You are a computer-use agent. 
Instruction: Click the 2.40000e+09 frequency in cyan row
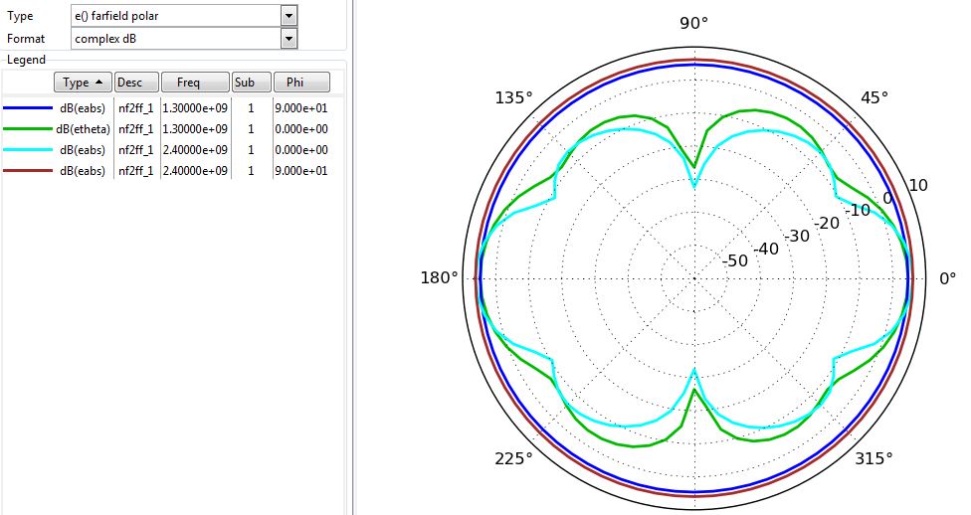(x=195, y=150)
